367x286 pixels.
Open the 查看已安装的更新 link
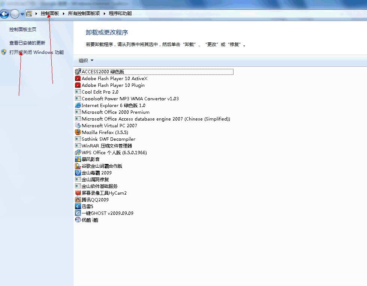point(27,43)
